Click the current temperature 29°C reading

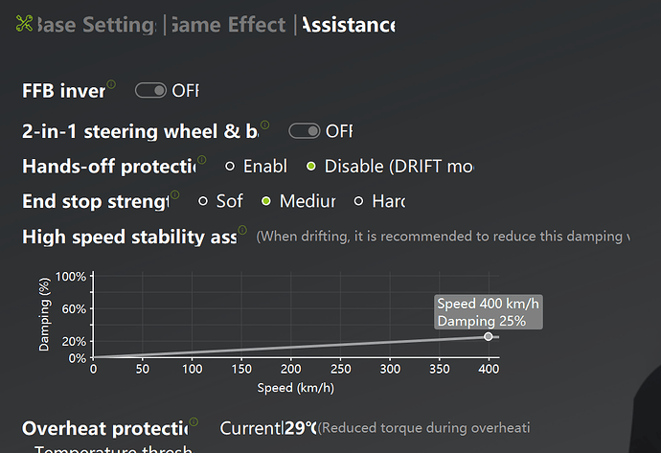pyautogui.click(x=301, y=427)
